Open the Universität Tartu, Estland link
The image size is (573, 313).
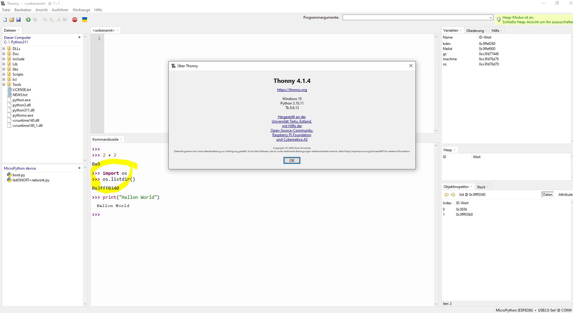coord(292,121)
